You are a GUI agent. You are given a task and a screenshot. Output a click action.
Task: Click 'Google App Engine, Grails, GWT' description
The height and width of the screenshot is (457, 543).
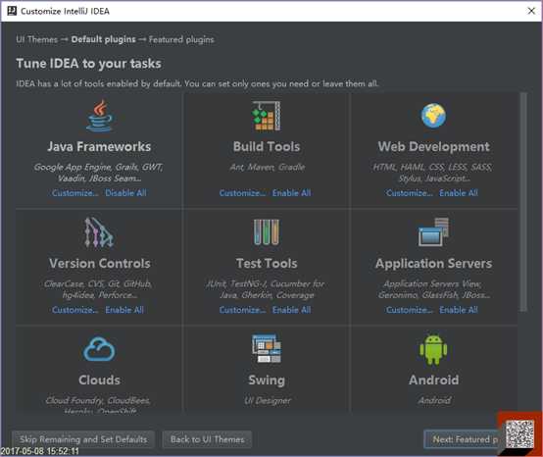(99, 168)
